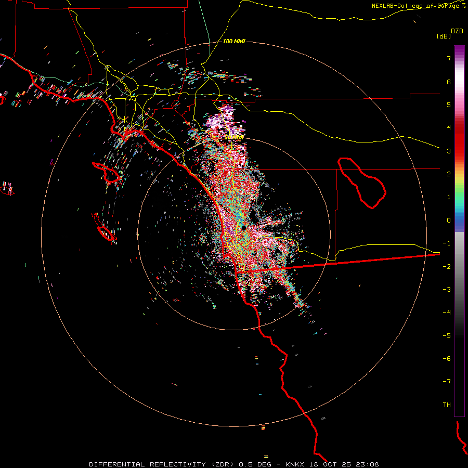Click the bottom caption naming the ZDR product
This screenshot has width=468, height=468.
click(x=233, y=464)
